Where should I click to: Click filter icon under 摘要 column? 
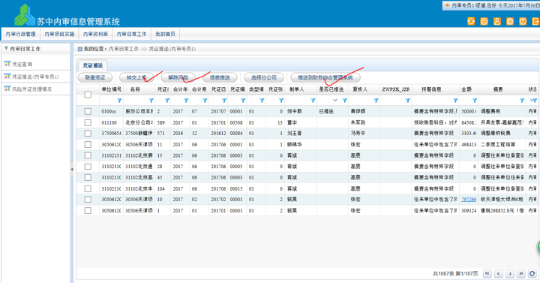click(522, 101)
